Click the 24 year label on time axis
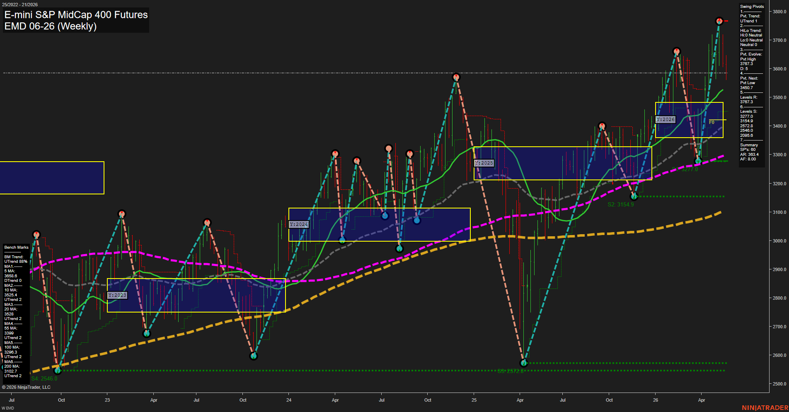This screenshot has width=789, height=412. pyautogui.click(x=289, y=400)
